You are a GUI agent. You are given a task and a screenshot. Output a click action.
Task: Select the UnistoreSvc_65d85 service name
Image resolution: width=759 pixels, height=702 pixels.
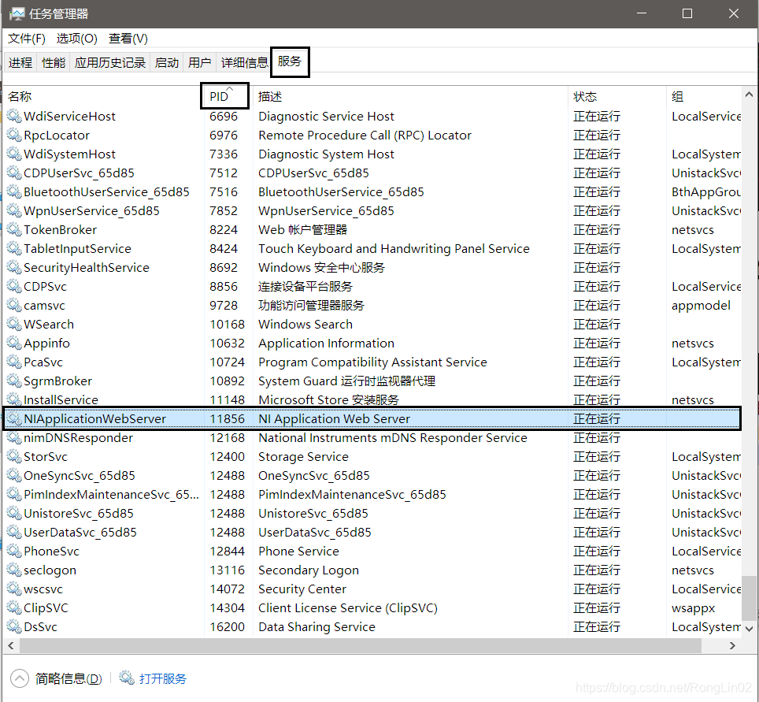(x=79, y=513)
